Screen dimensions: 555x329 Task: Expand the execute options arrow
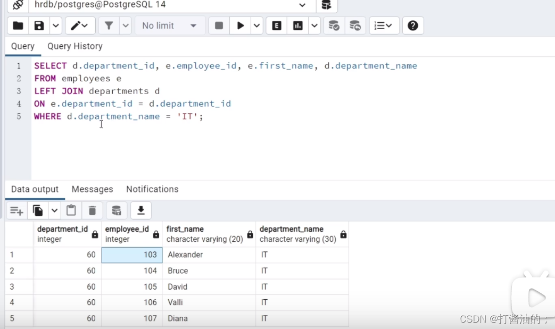[256, 26]
